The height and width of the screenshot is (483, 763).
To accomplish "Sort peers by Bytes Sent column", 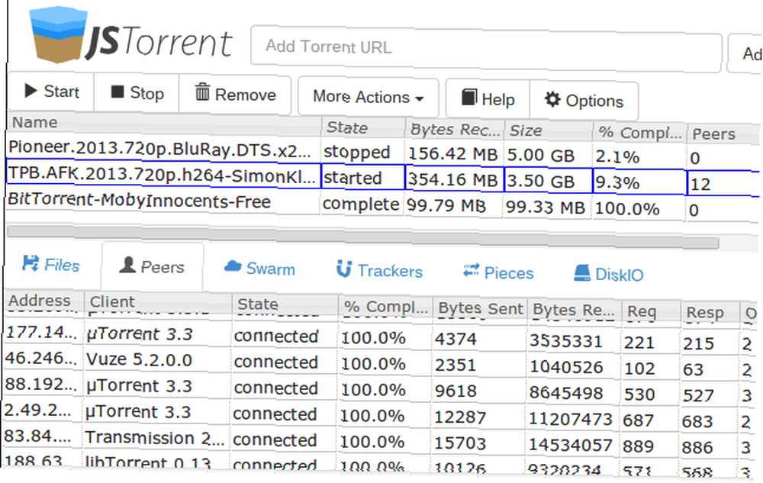I will click(x=480, y=308).
